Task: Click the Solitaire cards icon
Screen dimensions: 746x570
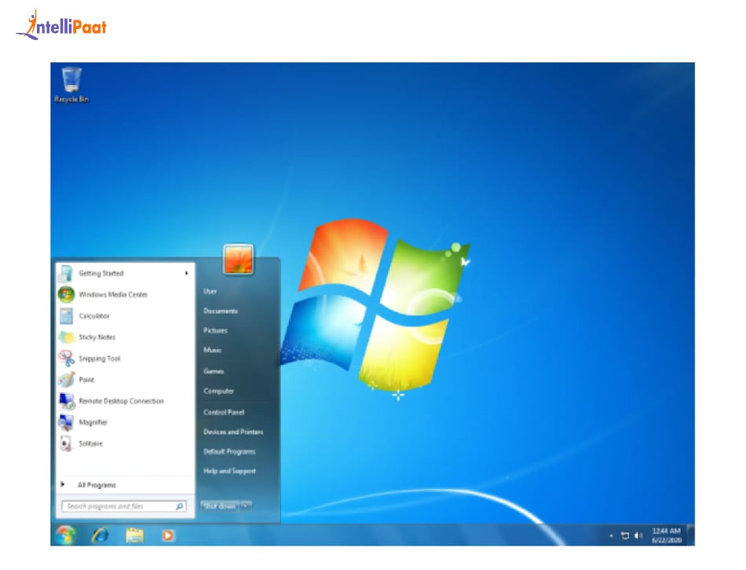Action: point(66,443)
